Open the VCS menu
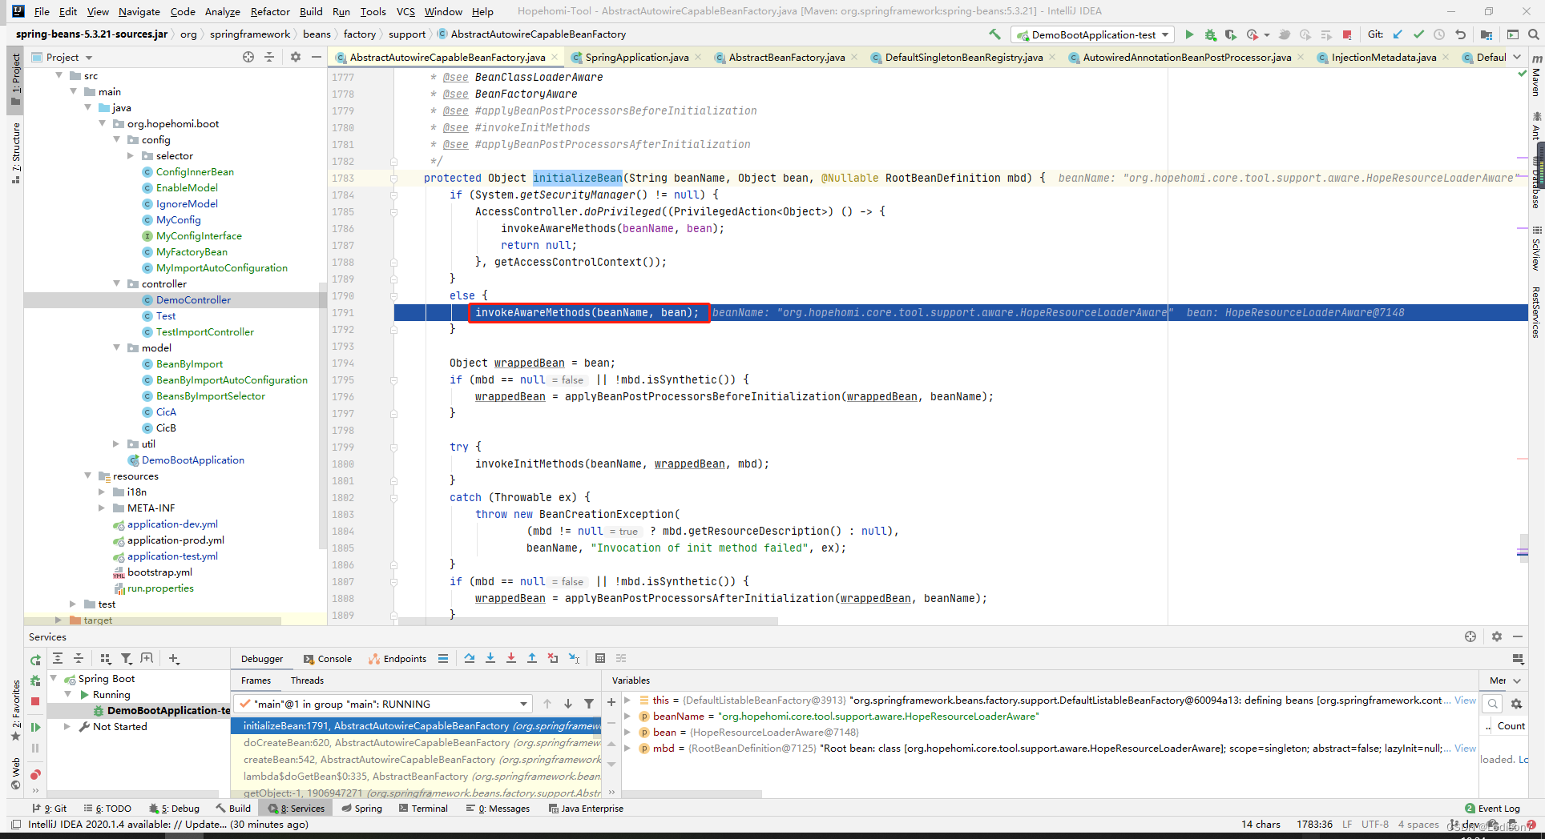The width and height of the screenshot is (1545, 839). pos(405,11)
